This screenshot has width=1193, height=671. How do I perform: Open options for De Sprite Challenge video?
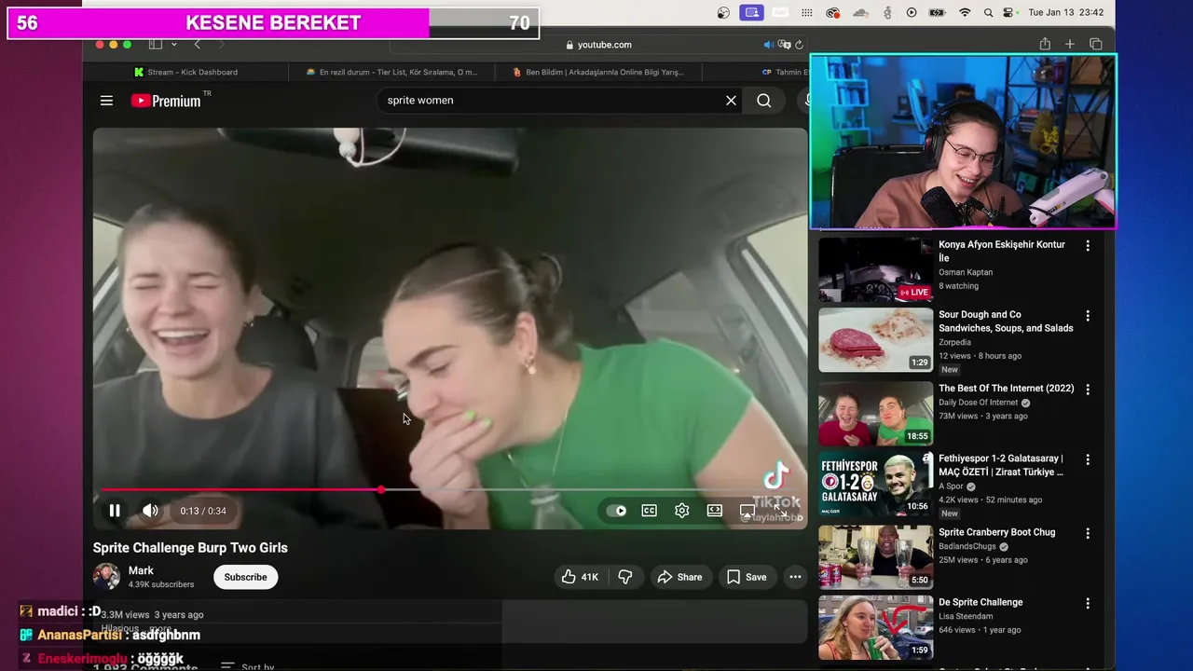pos(1087,603)
